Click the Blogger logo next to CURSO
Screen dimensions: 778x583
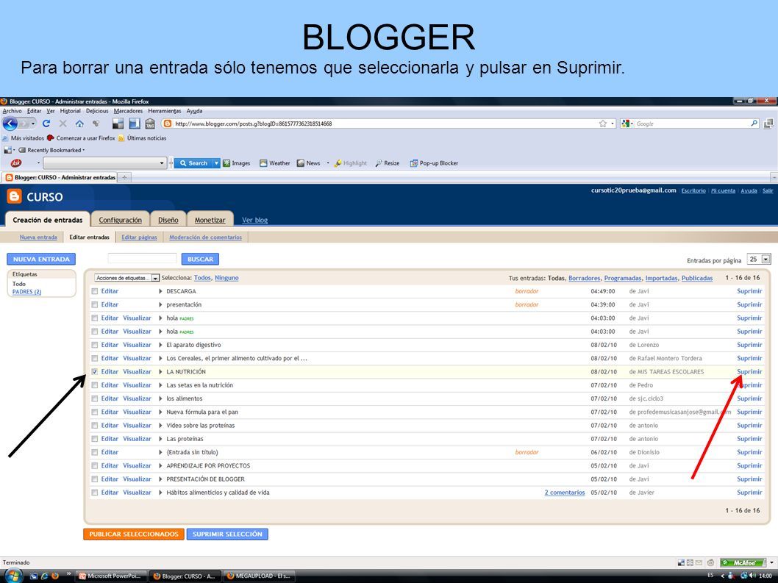pos(15,196)
